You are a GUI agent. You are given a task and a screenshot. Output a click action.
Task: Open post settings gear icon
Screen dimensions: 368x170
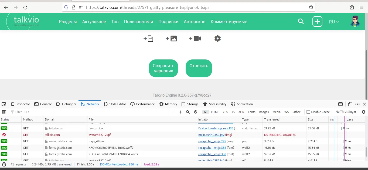(x=217, y=38)
